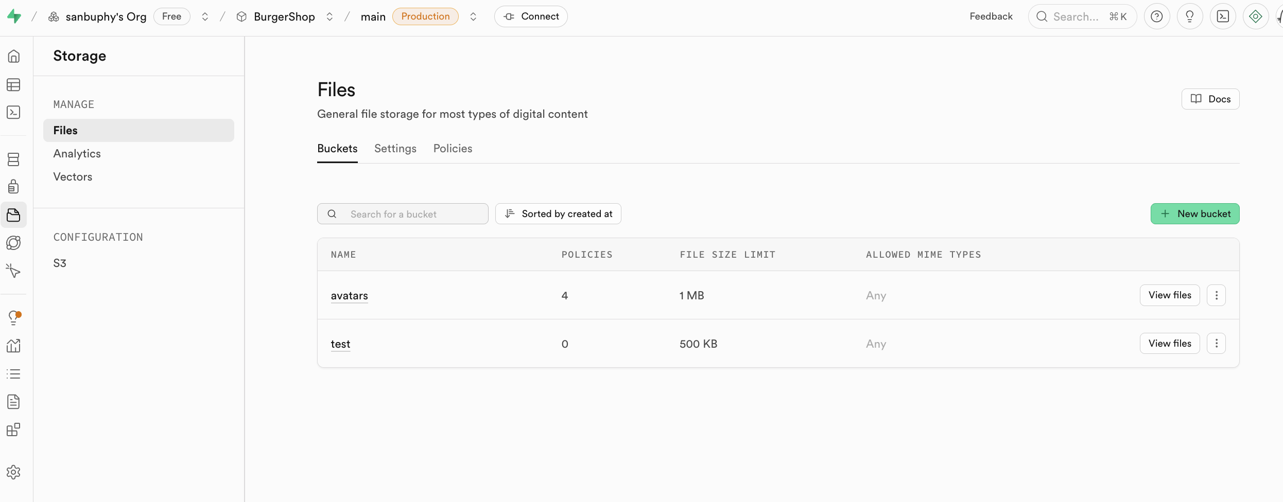Click the New bucket button
1283x502 pixels.
click(x=1194, y=214)
